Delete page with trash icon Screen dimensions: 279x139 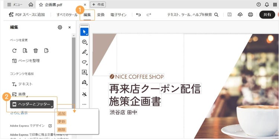(x=36, y=51)
